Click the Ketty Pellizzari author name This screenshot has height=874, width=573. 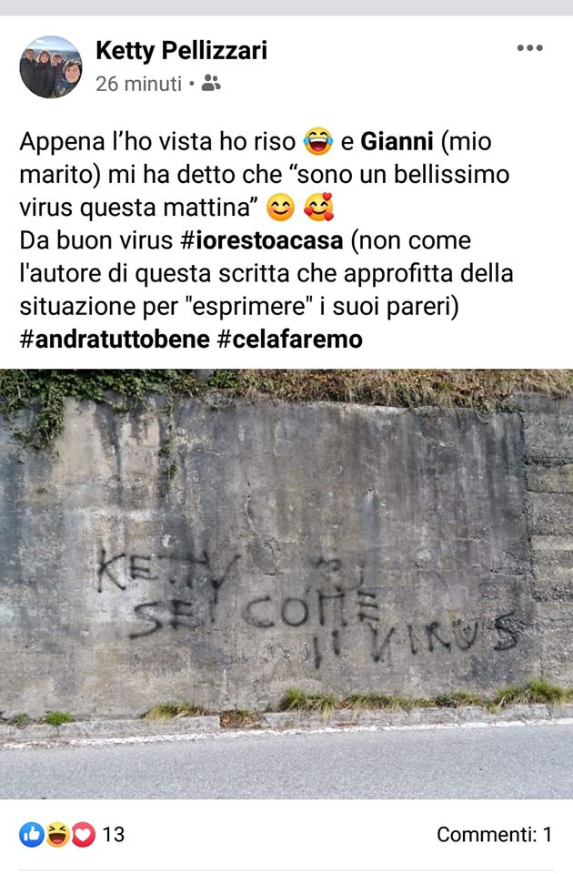click(182, 51)
